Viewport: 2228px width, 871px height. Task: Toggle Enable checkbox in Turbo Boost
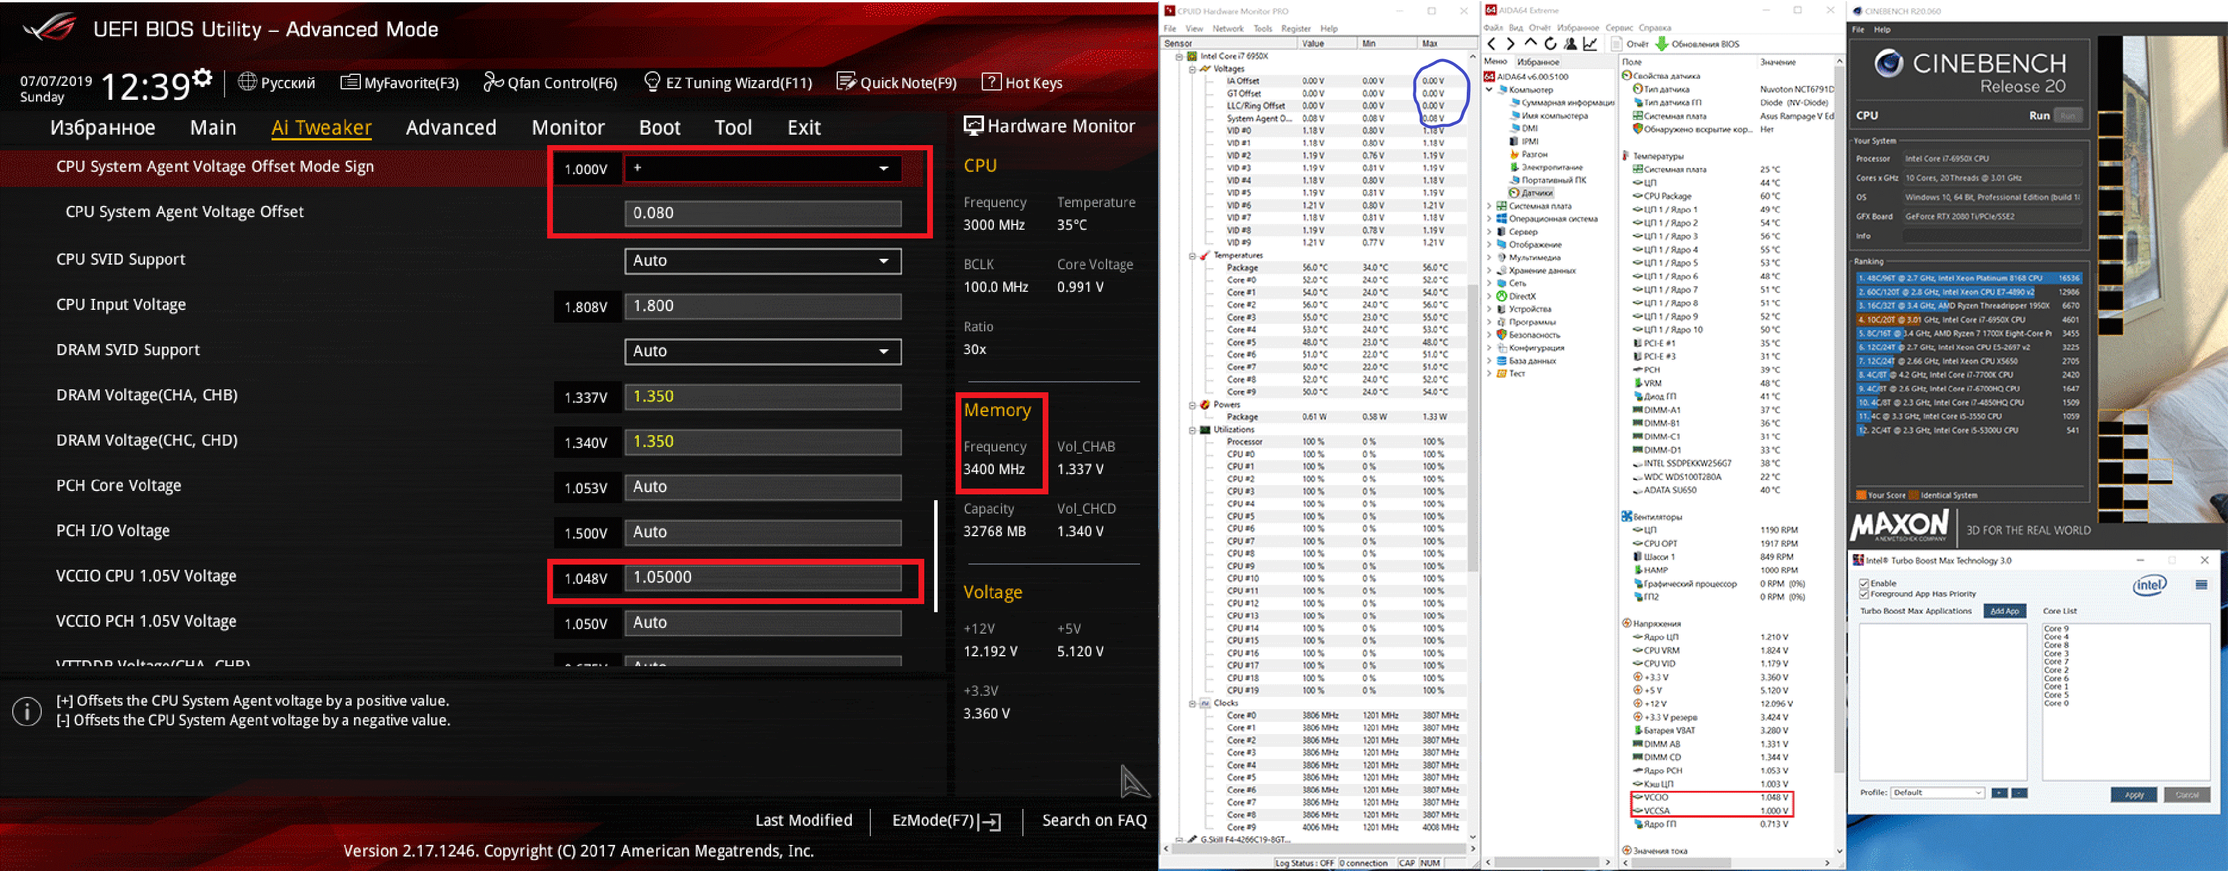[1864, 583]
